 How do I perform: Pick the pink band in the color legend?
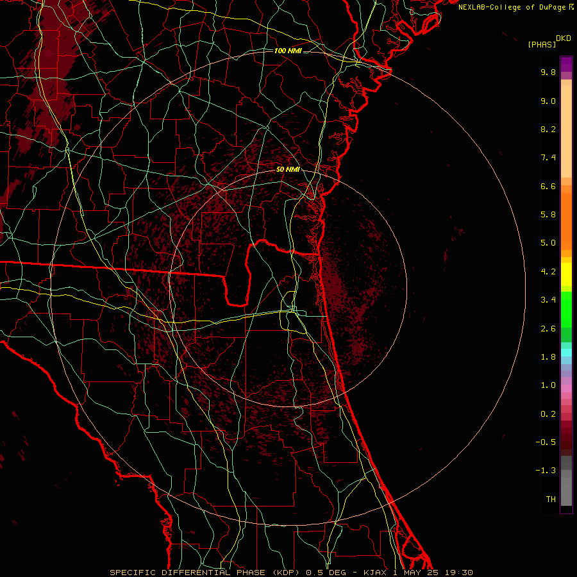pos(566,389)
